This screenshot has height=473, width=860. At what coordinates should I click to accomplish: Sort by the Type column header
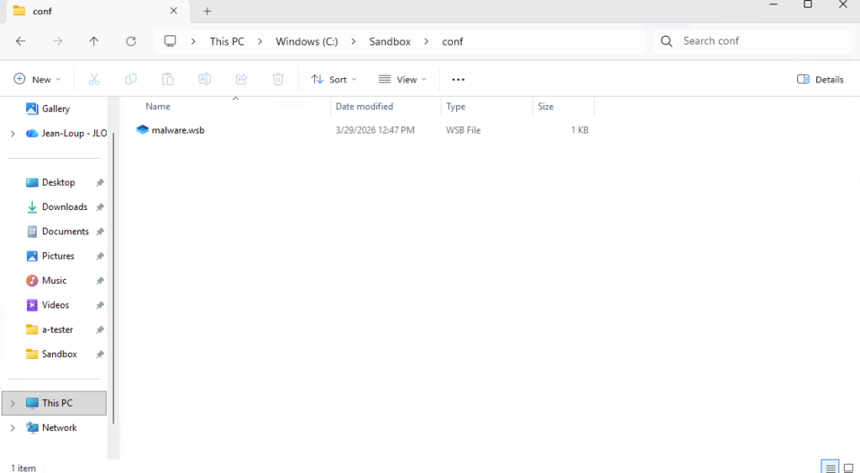pos(456,107)
